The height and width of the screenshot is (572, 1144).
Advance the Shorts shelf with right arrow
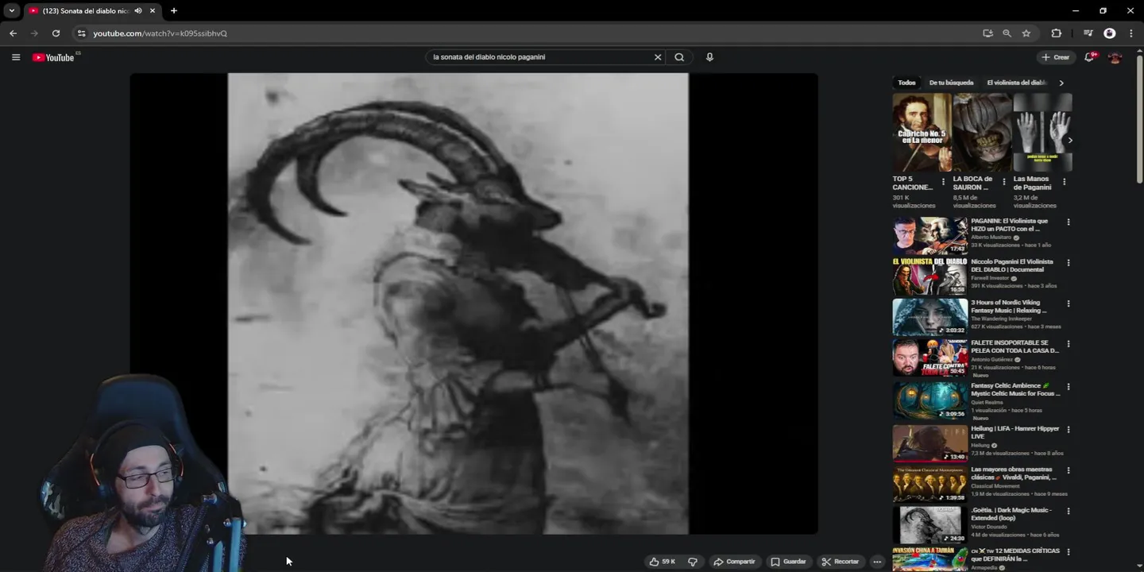point(1069,141)
